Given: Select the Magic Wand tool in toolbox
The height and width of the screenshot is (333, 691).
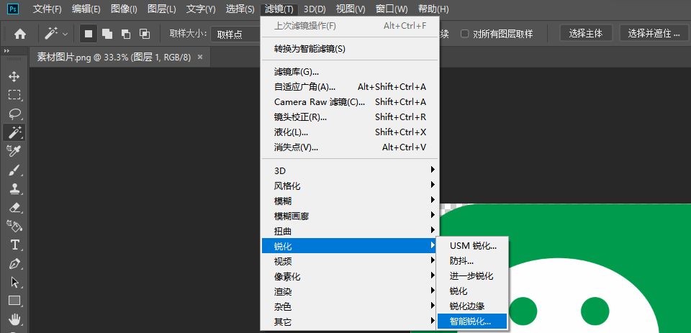Looking at the screenshot, I should tap(14, 132).
